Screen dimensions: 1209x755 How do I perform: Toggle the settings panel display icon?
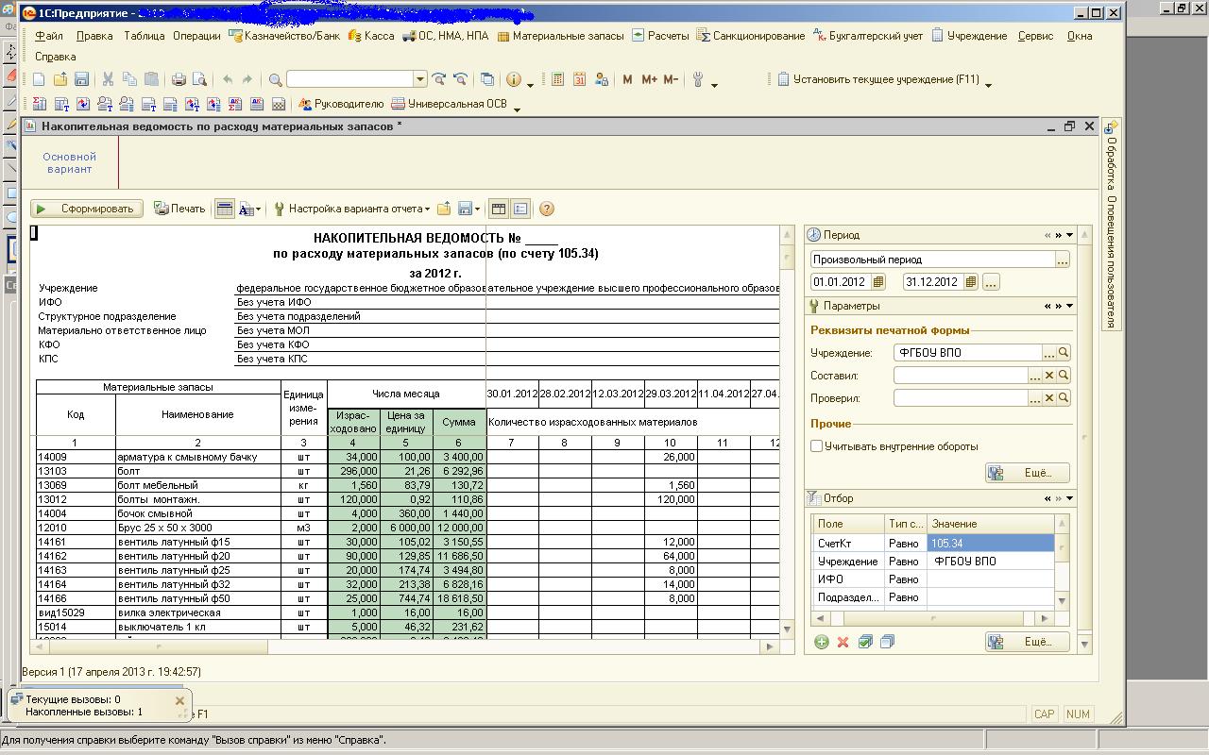click(x=519, y=209)
